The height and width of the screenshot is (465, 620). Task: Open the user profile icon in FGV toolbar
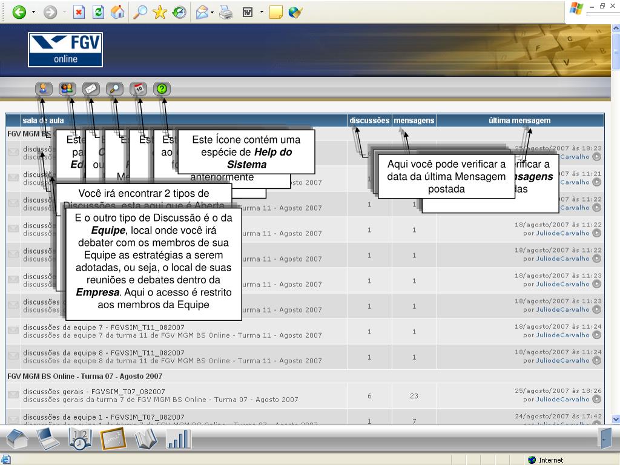coord(44,89)
